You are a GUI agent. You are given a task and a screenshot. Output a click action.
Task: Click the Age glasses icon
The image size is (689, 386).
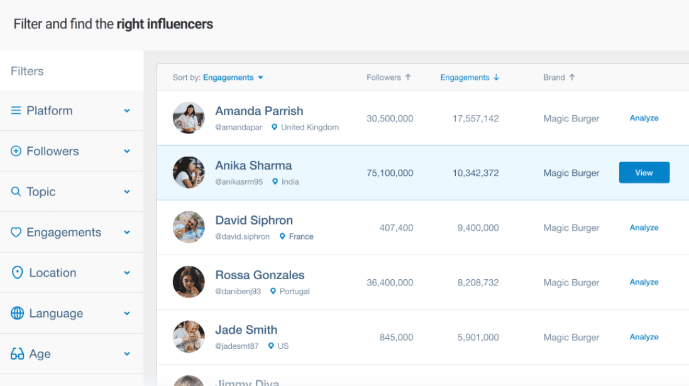[x=17, y=354]
